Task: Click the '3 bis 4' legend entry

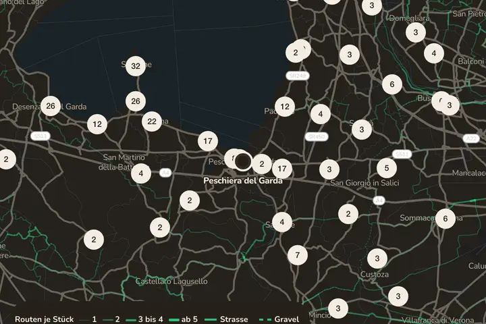Action: coord(144,319)
